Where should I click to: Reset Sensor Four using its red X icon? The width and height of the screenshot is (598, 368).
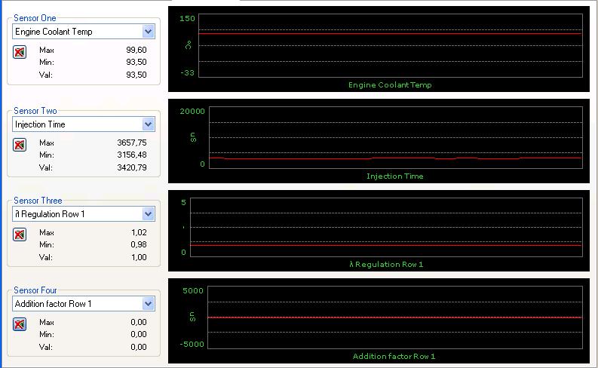tap(20, 324)
